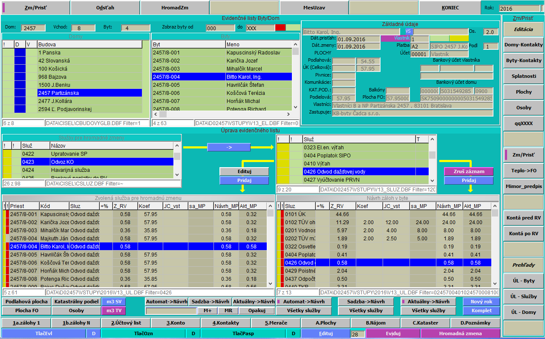Image resolution: width=545 pixels, height=339 pixels.
Task: Open Byty-Kontakty in the sidebar
Action: pos(523,60)
